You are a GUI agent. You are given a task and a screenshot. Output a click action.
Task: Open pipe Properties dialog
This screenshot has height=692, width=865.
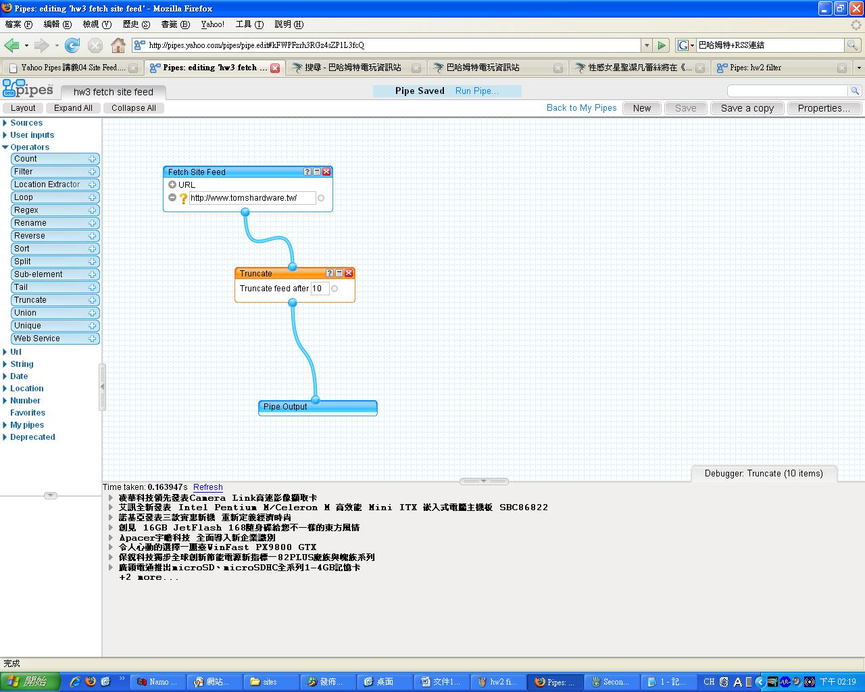pos(824,108)
